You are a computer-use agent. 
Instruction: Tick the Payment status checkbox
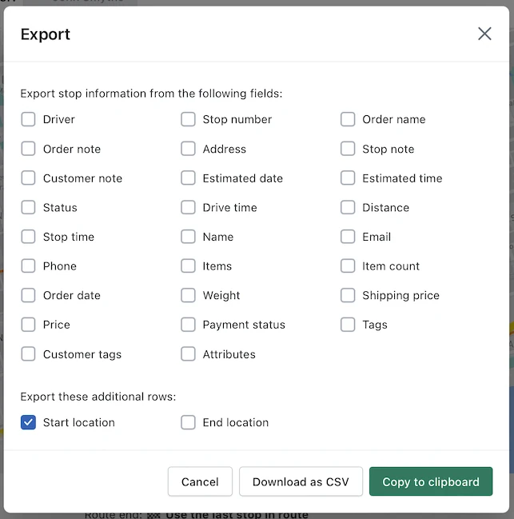[x=188, y=325]
